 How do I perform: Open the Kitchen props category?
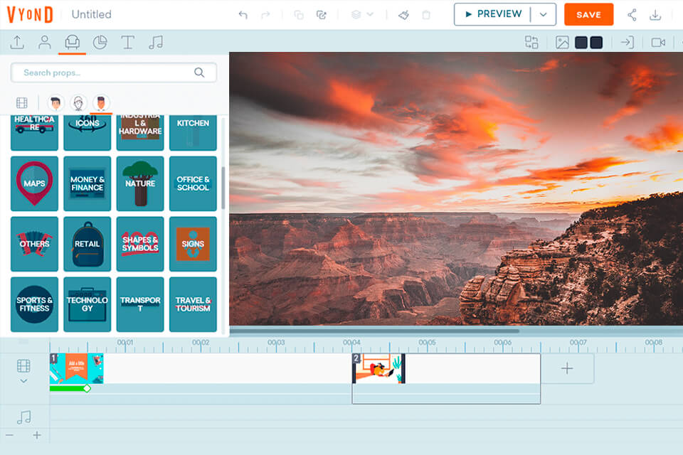193,132
